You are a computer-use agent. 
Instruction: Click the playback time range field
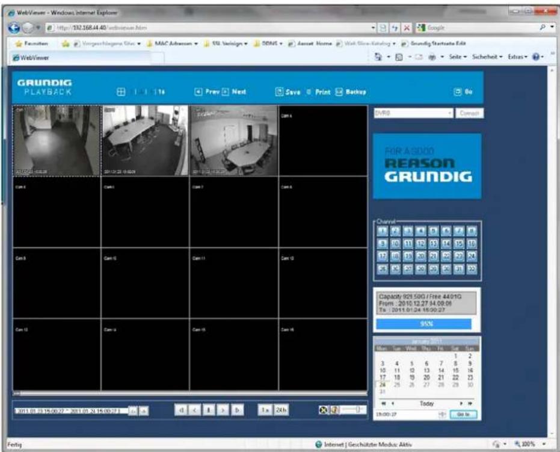pos(71,411)
